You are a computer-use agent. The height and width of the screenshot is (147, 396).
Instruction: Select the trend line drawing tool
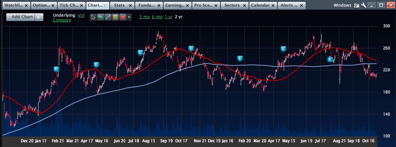click(x=108, y=17)
